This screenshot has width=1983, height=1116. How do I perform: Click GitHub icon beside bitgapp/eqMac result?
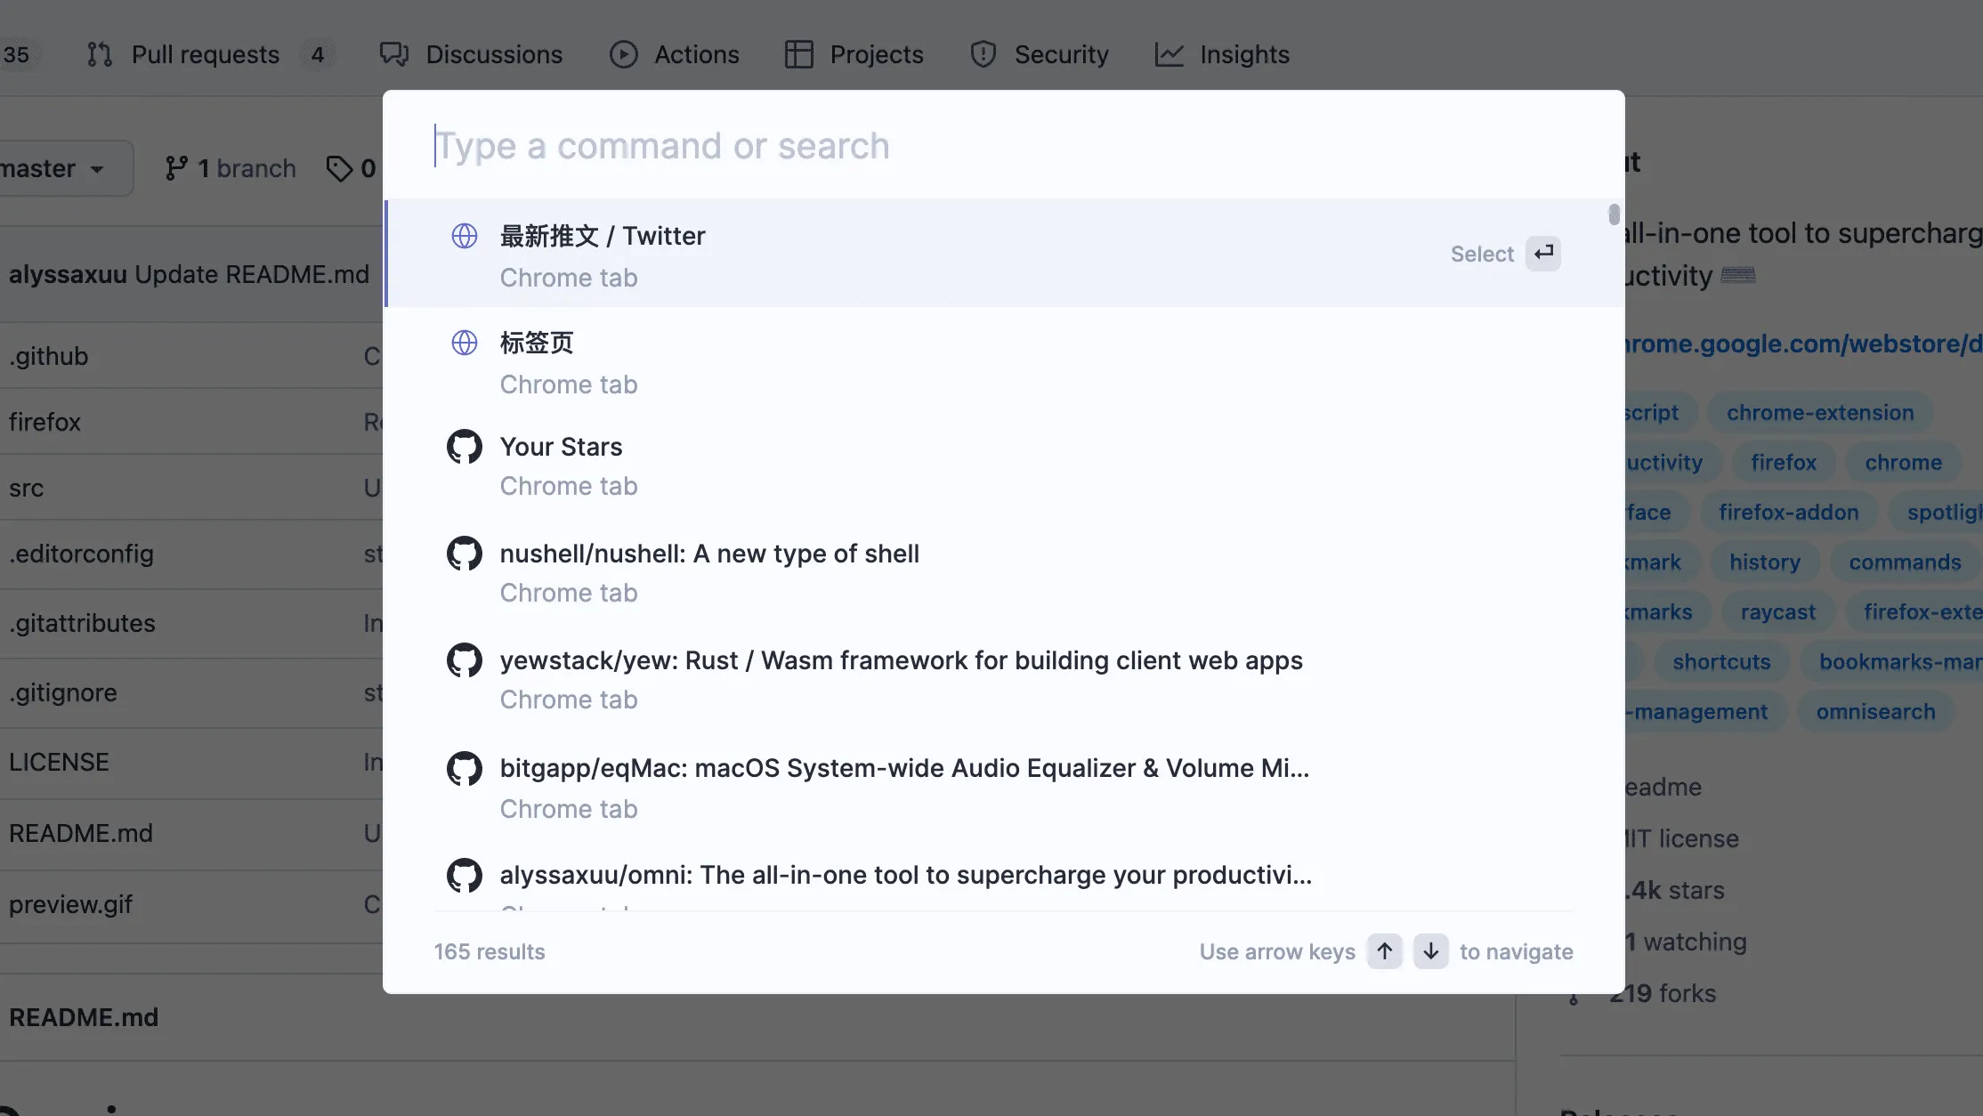(x=465, y=769)
